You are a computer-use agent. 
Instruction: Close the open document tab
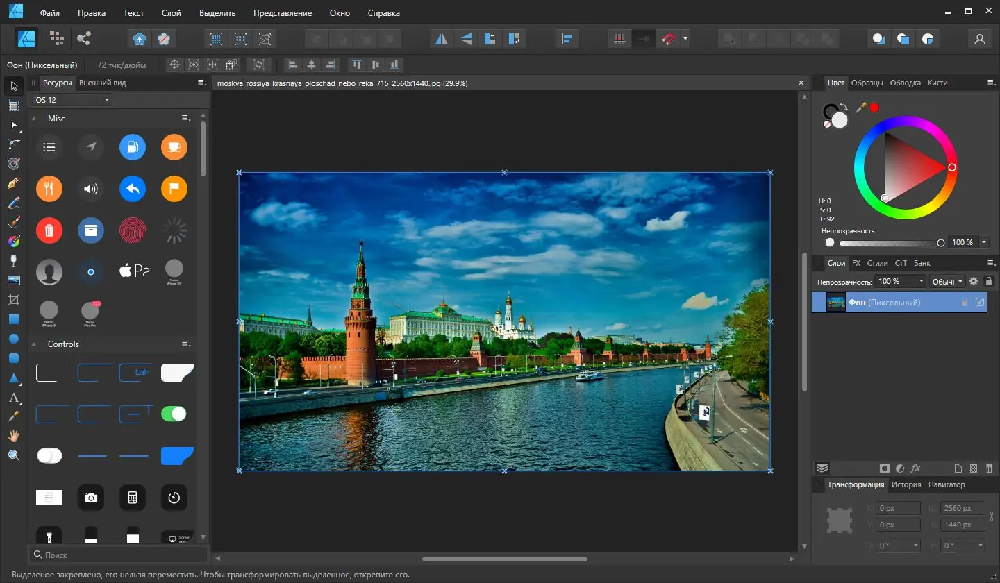coord(801,83)
